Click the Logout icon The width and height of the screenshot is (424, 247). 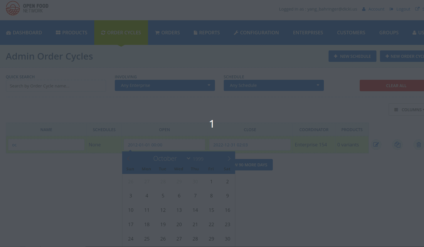coord(391,9)
